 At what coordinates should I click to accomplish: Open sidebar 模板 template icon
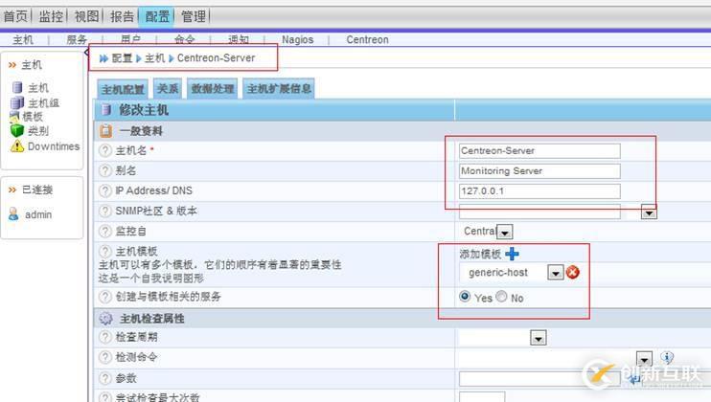click(x=15, y=117)
